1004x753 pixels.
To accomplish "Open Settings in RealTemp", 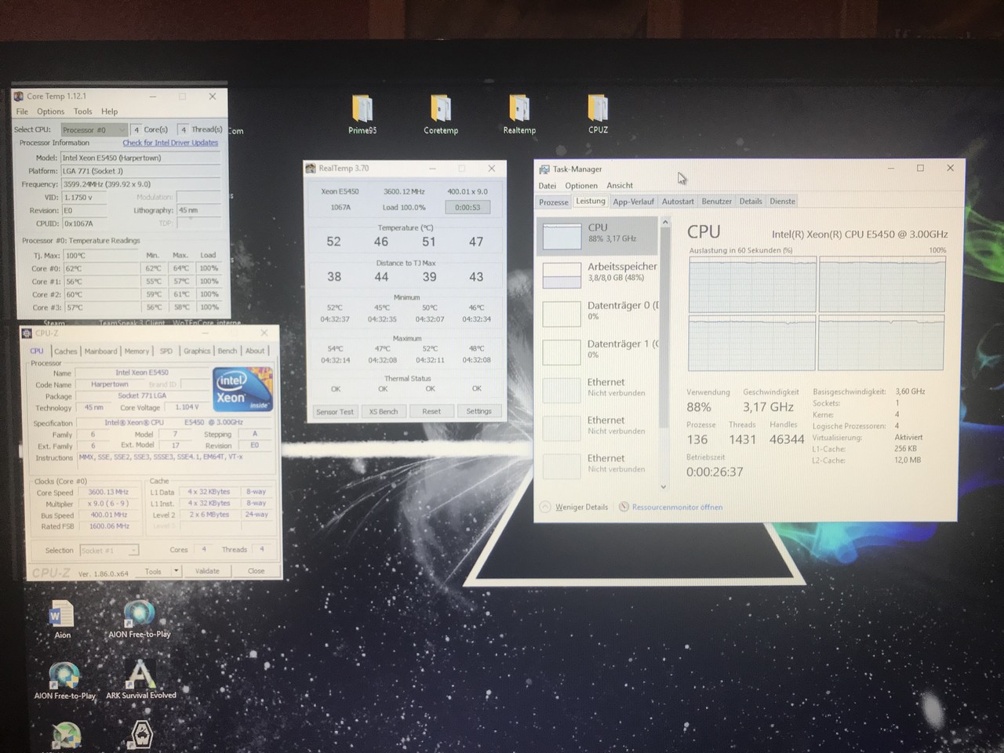I will coord(478,411).
